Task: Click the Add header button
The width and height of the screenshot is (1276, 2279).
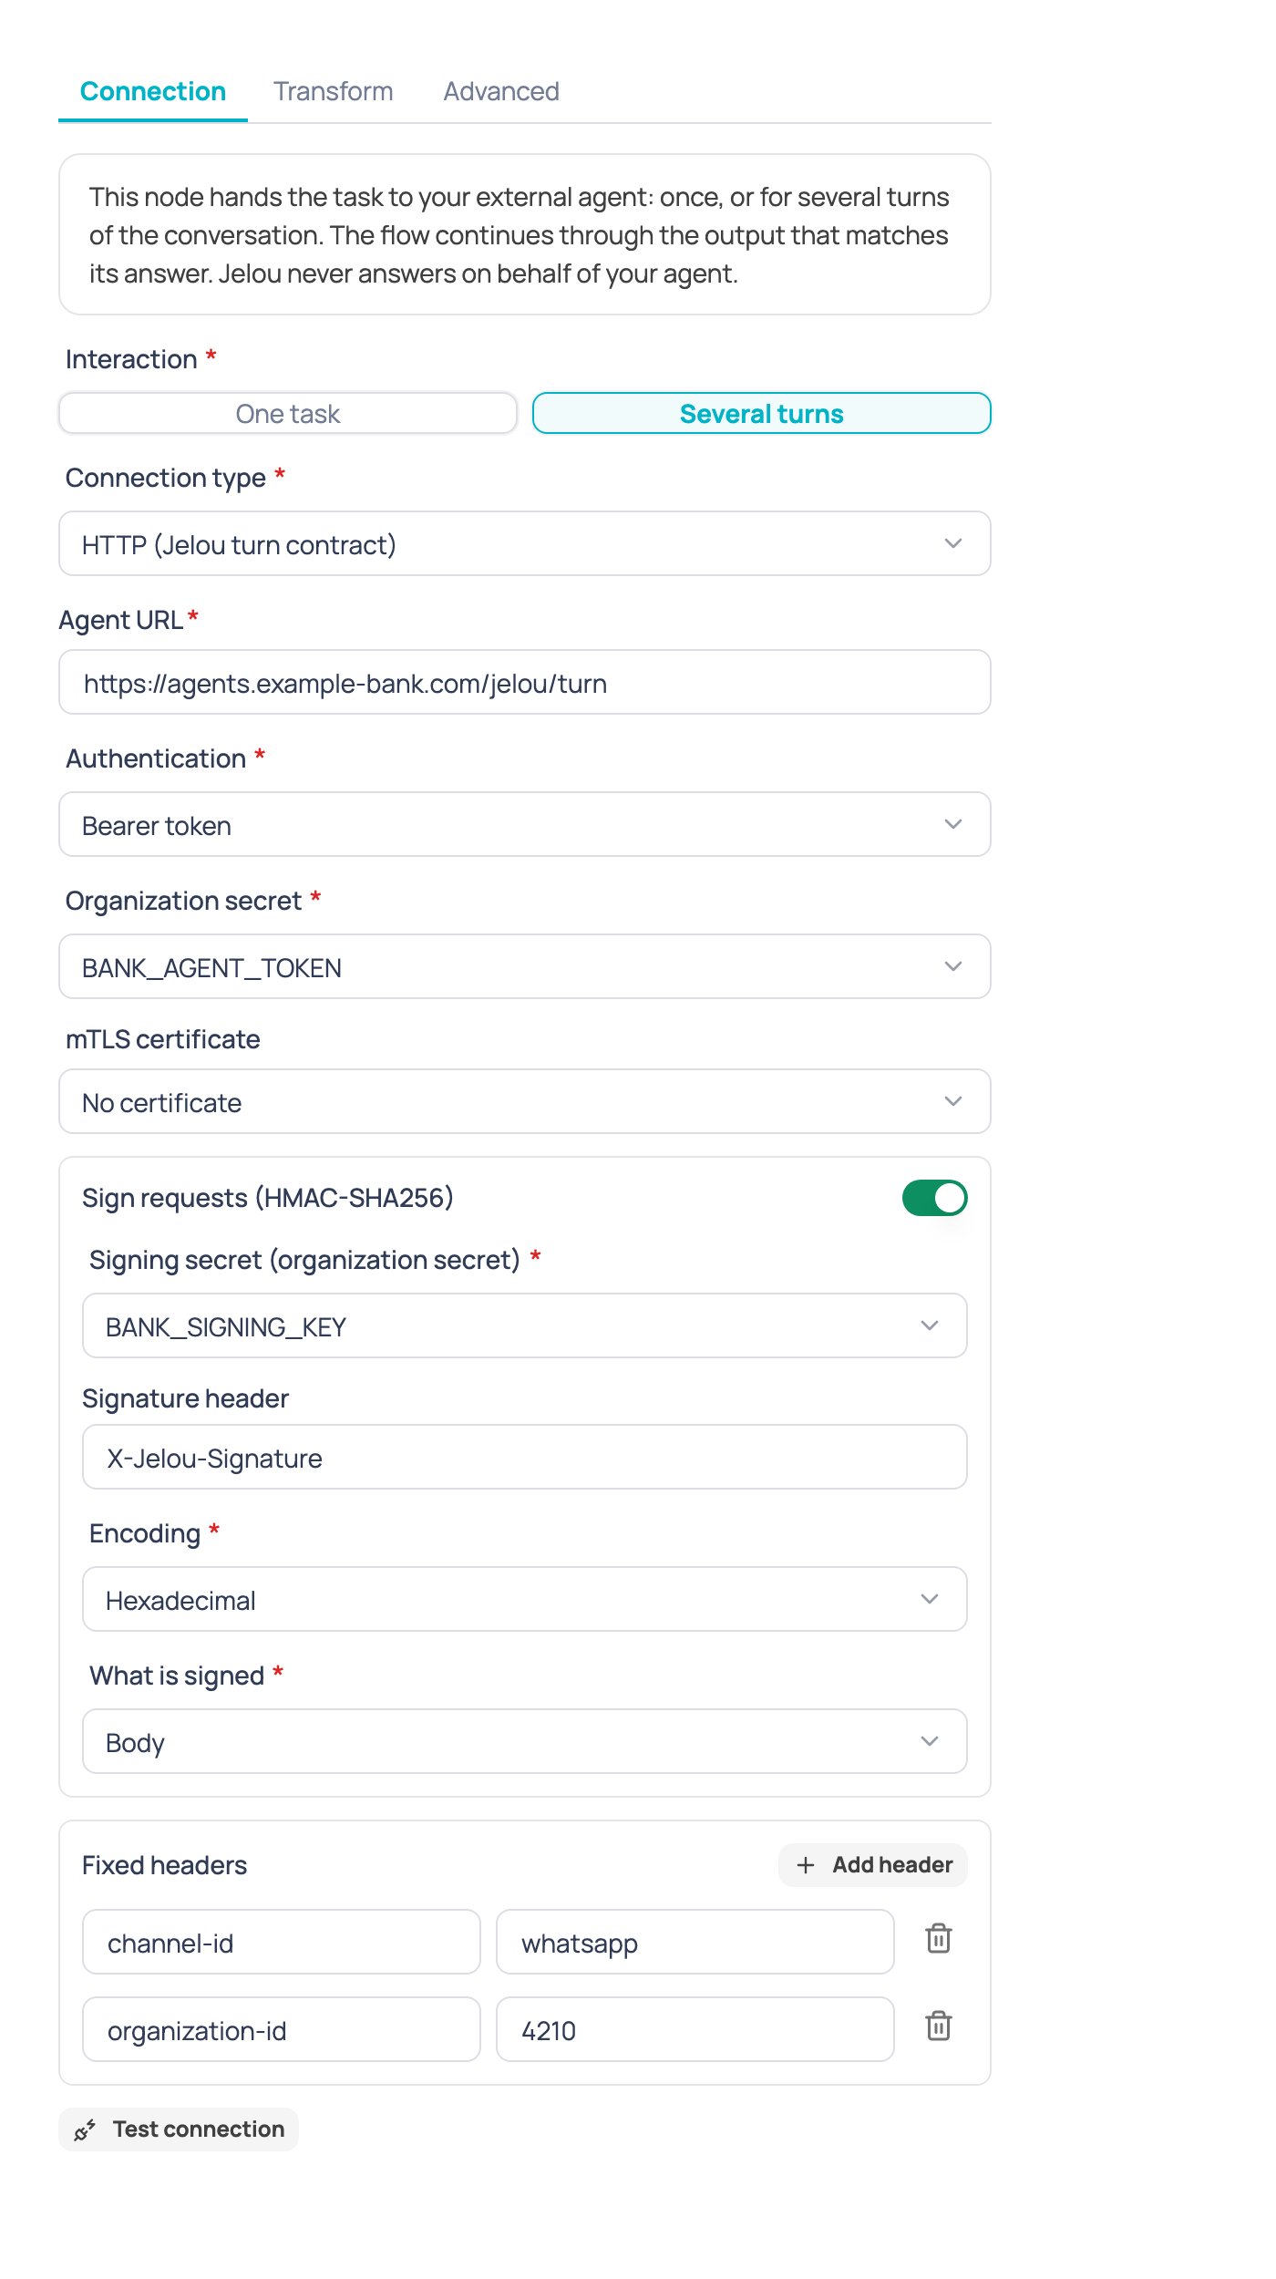Action: [873, 1865]
